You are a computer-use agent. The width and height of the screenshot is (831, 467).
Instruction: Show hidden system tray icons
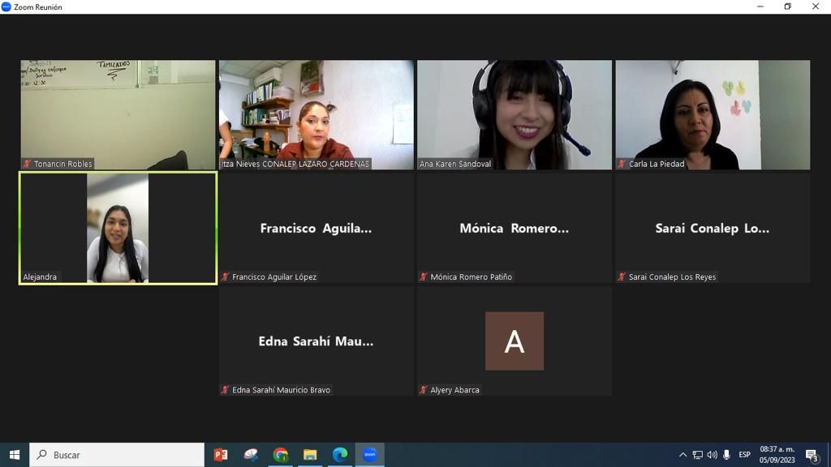682,455
